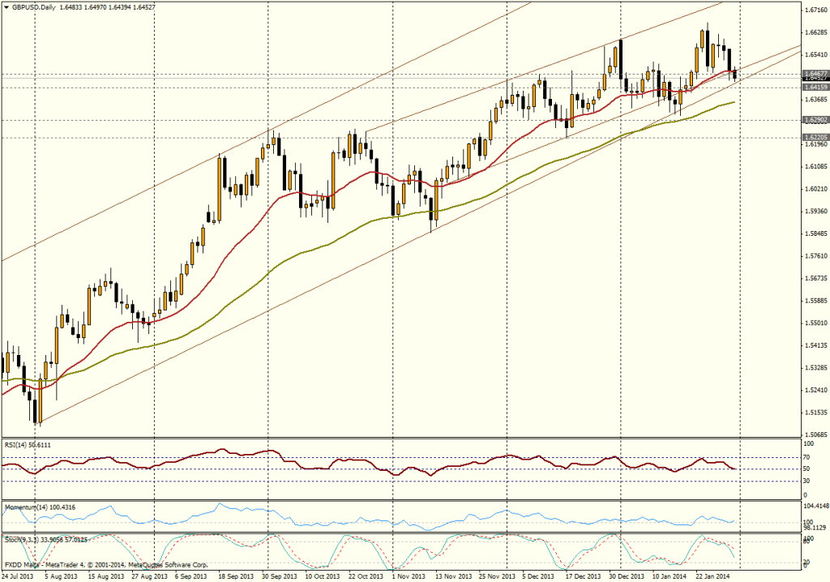Click the most recent black candlestick

coord(736,75)
